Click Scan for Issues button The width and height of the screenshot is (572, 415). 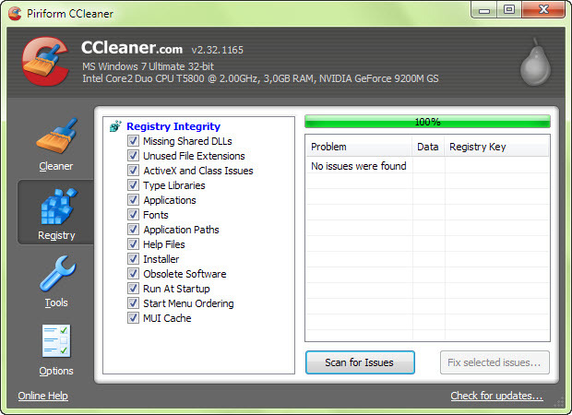pos(360,362)
